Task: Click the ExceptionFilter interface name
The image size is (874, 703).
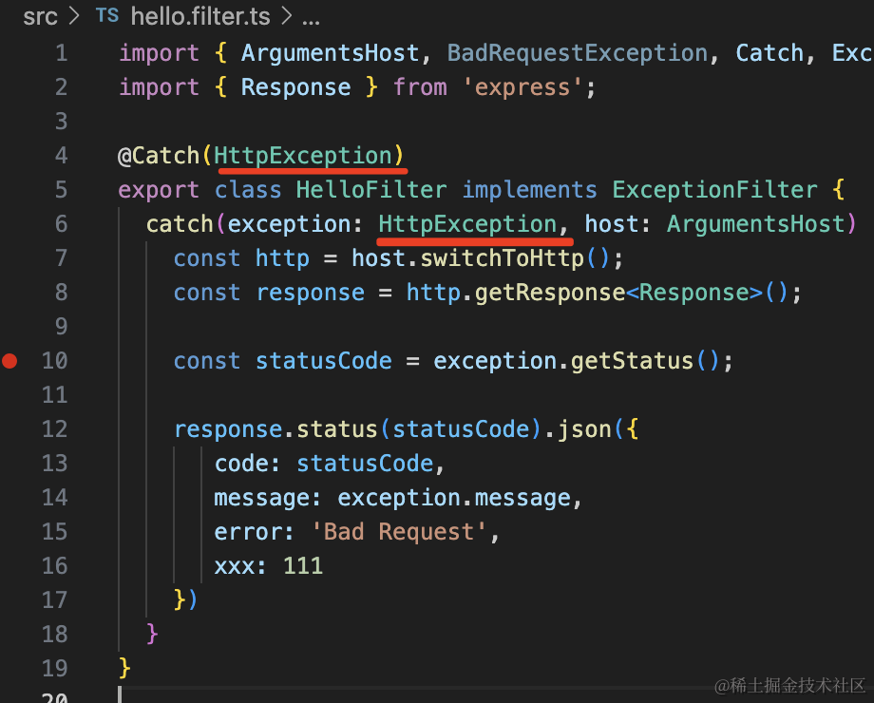Action: 714,190
